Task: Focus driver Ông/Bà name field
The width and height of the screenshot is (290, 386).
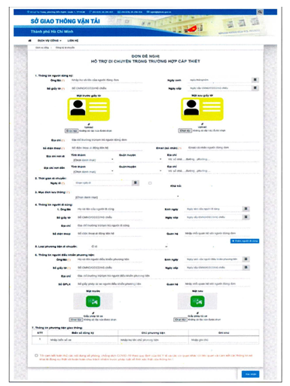Action: 109,259
